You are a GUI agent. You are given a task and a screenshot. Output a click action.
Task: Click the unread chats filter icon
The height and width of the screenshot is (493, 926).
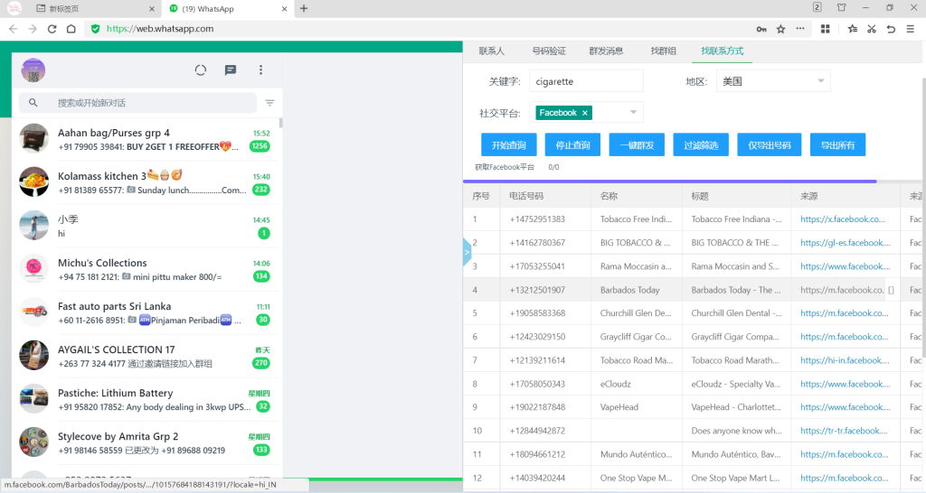[269, 103]
